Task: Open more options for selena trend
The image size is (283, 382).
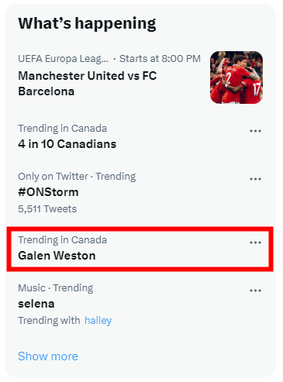Action: [255, 291]
